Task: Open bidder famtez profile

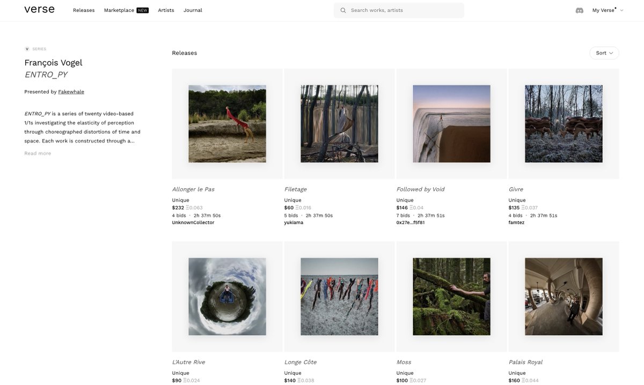Action: 516,223
